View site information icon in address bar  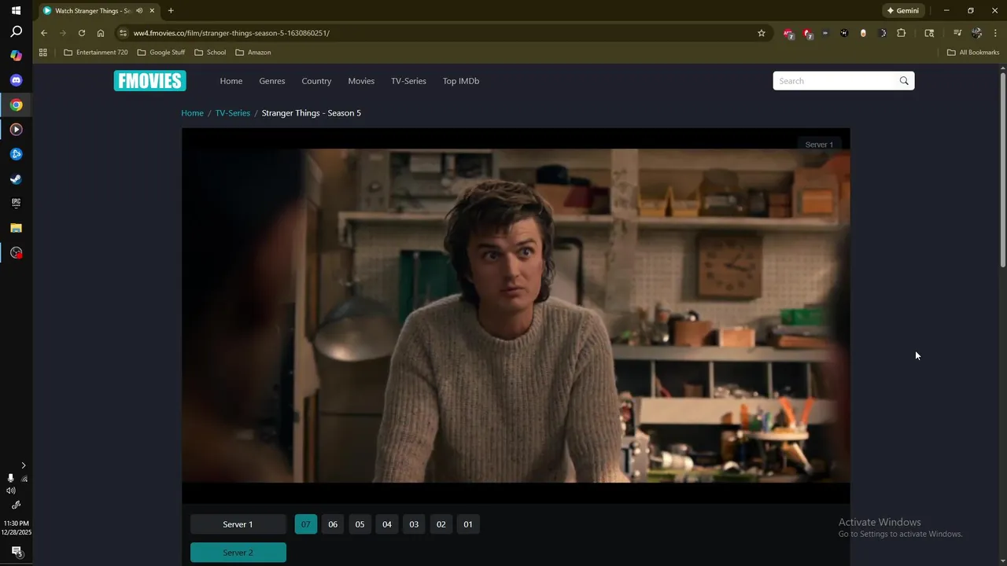122,33
